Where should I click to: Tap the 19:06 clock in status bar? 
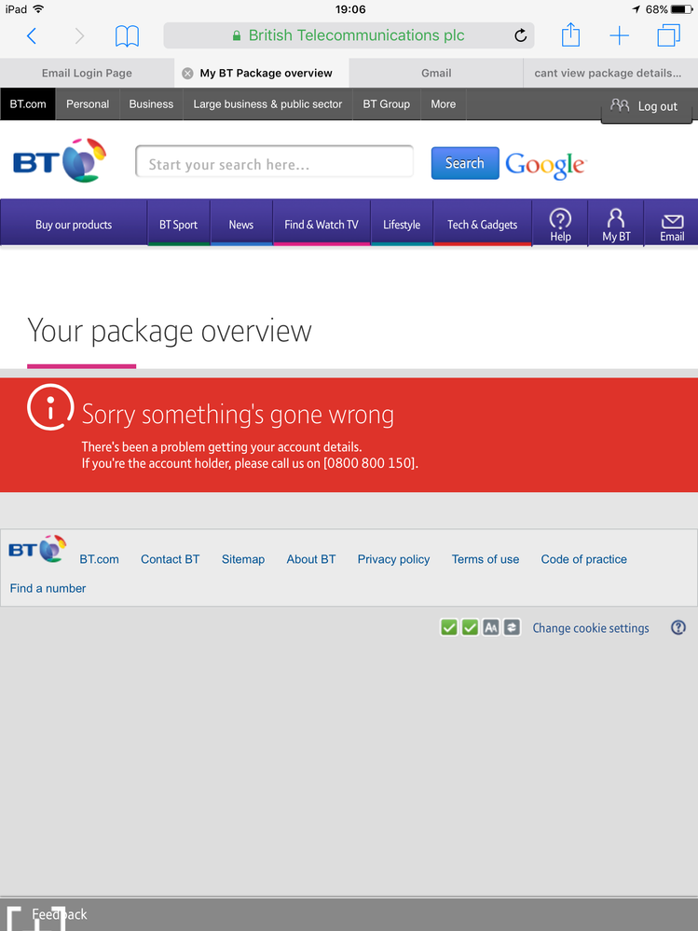click(350, 9)
